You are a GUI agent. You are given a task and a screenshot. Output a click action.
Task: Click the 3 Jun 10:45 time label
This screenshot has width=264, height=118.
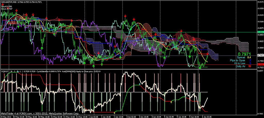(106, 117)
